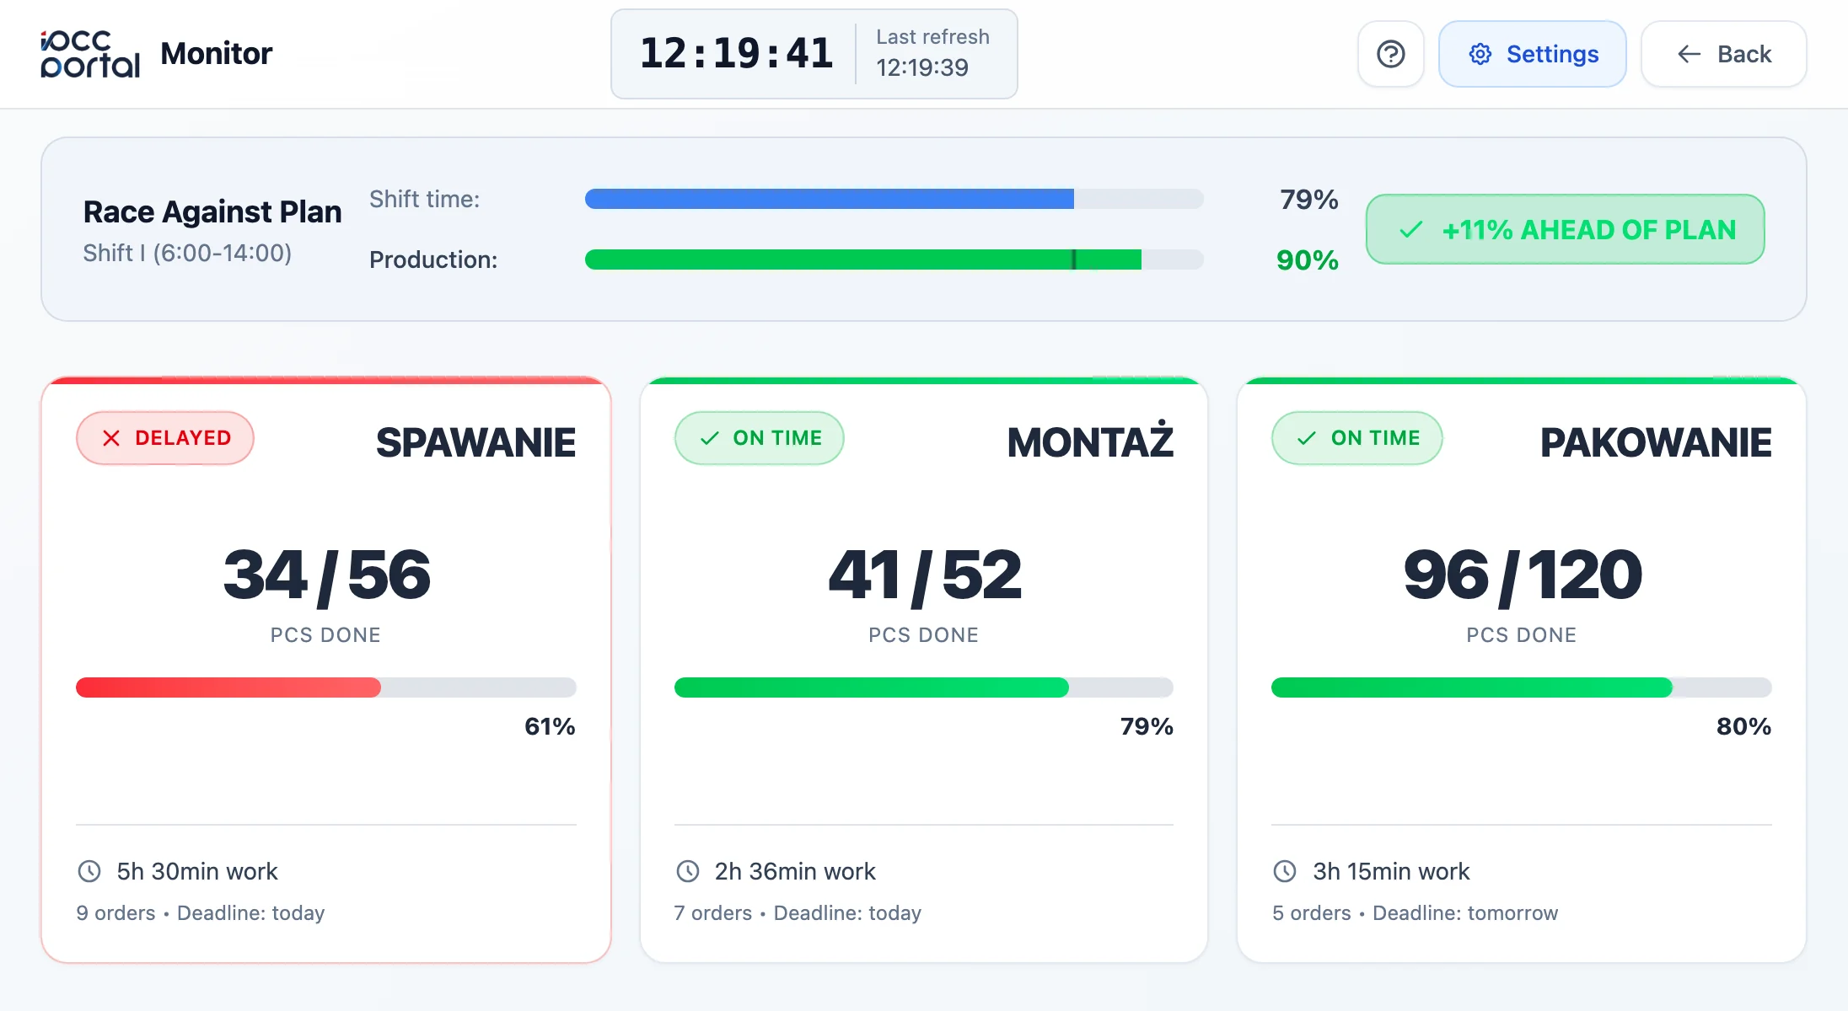Screen dimensions: 1848x1011
Task: Click the Race Against Plan heading
Action: point(212,211)
